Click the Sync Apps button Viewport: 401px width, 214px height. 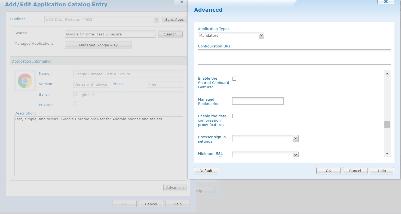[174, 19]
